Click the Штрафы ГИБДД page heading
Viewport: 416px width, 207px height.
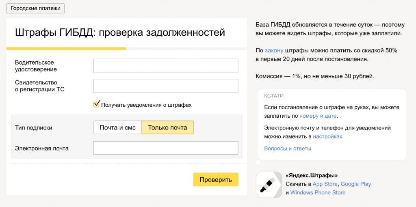(120, 32)
